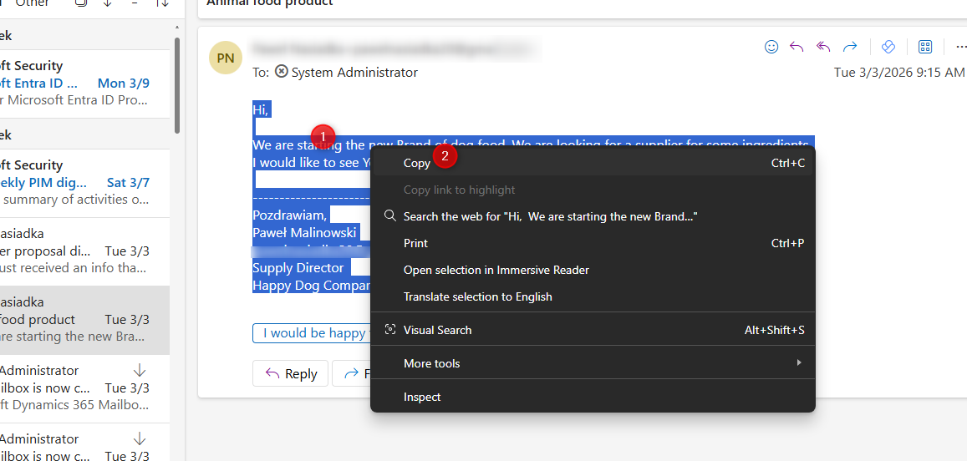Open the Apps grid icon in message header
The image size is (967, 461).
point(925,47)
